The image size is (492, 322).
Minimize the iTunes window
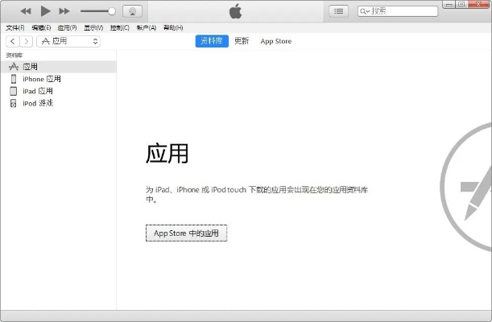(449, 4)
